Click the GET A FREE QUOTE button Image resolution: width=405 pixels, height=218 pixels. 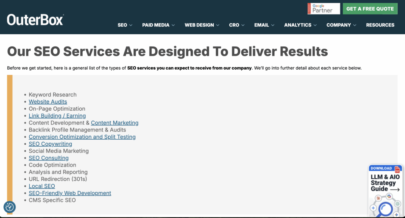(370, 9)
